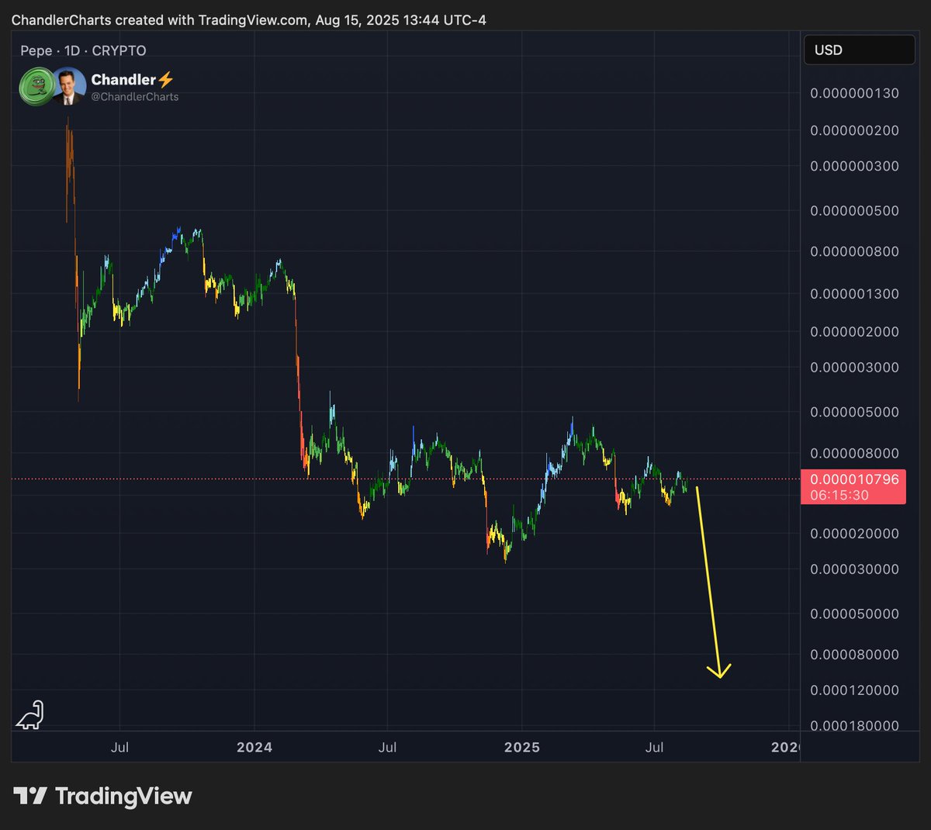Click price axis label 0.000000130

(854, 93)
